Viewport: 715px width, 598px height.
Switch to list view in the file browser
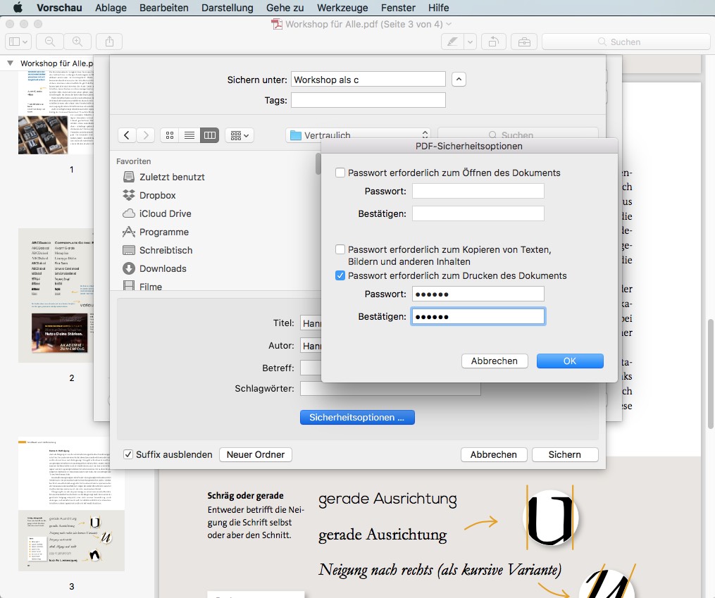(x=189, y=135)
